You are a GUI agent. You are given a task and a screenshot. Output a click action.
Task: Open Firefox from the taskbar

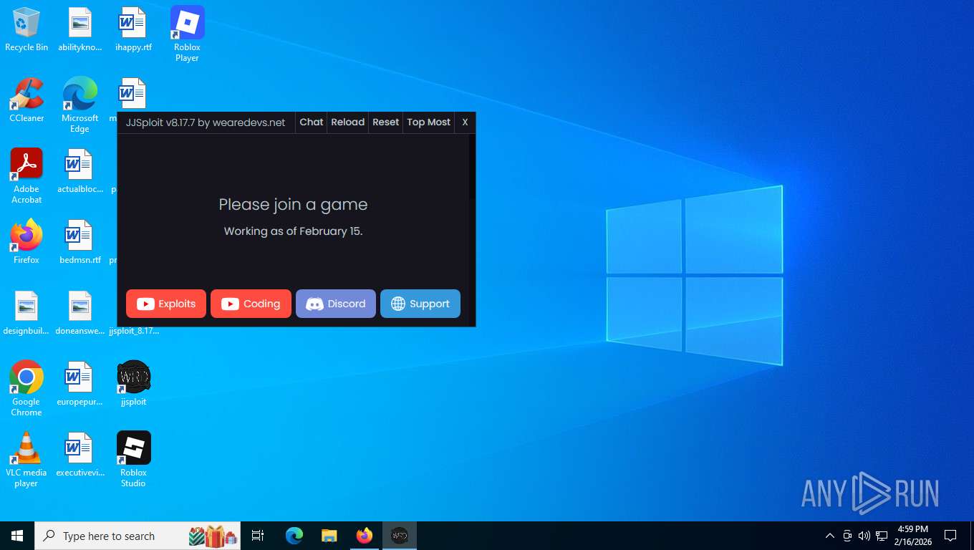pos(365,536)
